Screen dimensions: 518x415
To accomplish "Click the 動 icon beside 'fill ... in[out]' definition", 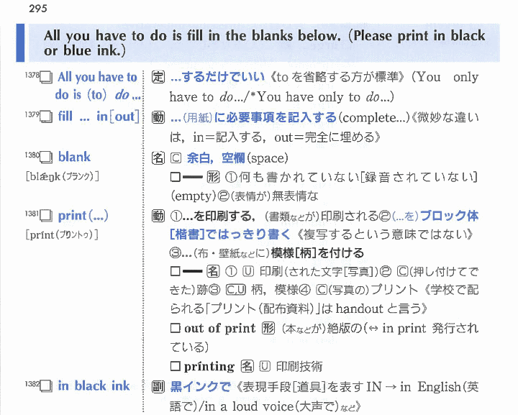I will click(158, 117).
